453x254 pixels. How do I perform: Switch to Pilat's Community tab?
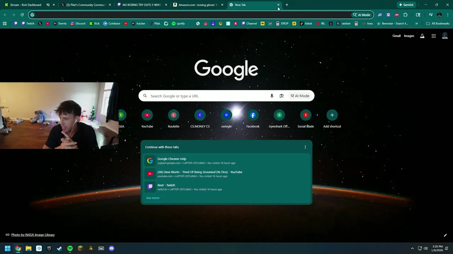[x=86, y=5]
